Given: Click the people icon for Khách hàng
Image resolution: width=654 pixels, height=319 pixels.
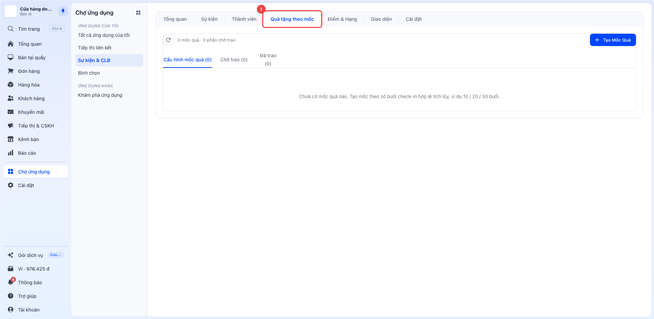Looking at the screenshot, I should (x=11, y=98).
